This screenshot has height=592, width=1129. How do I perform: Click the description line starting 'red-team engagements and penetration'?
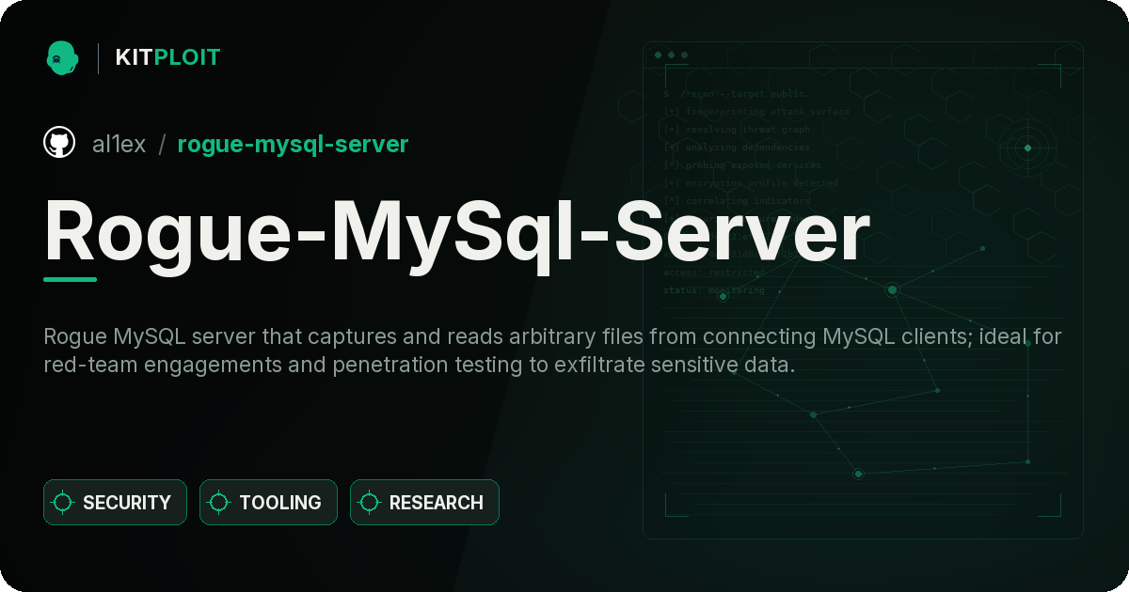(x=420, y=365)
